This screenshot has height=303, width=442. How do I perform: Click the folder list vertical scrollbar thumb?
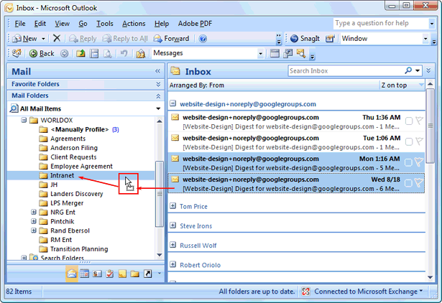tap(160, 194)
